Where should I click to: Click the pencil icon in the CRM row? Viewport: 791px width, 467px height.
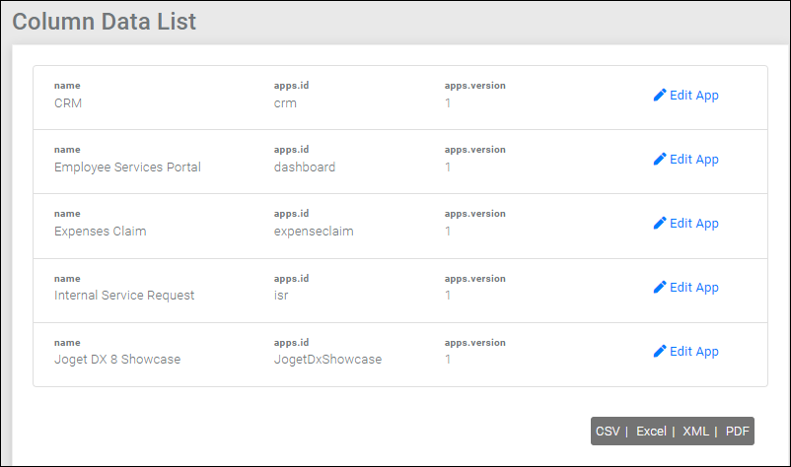tap(660, 96)
